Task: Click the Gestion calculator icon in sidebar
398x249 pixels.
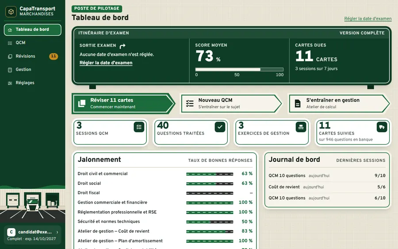Action: coord(10,70)
